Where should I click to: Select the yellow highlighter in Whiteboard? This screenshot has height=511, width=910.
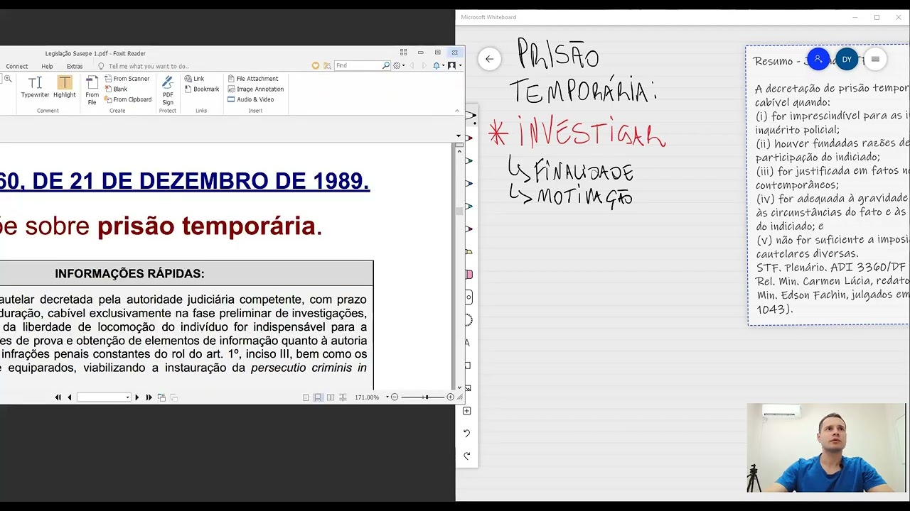(x=469, y=251)
